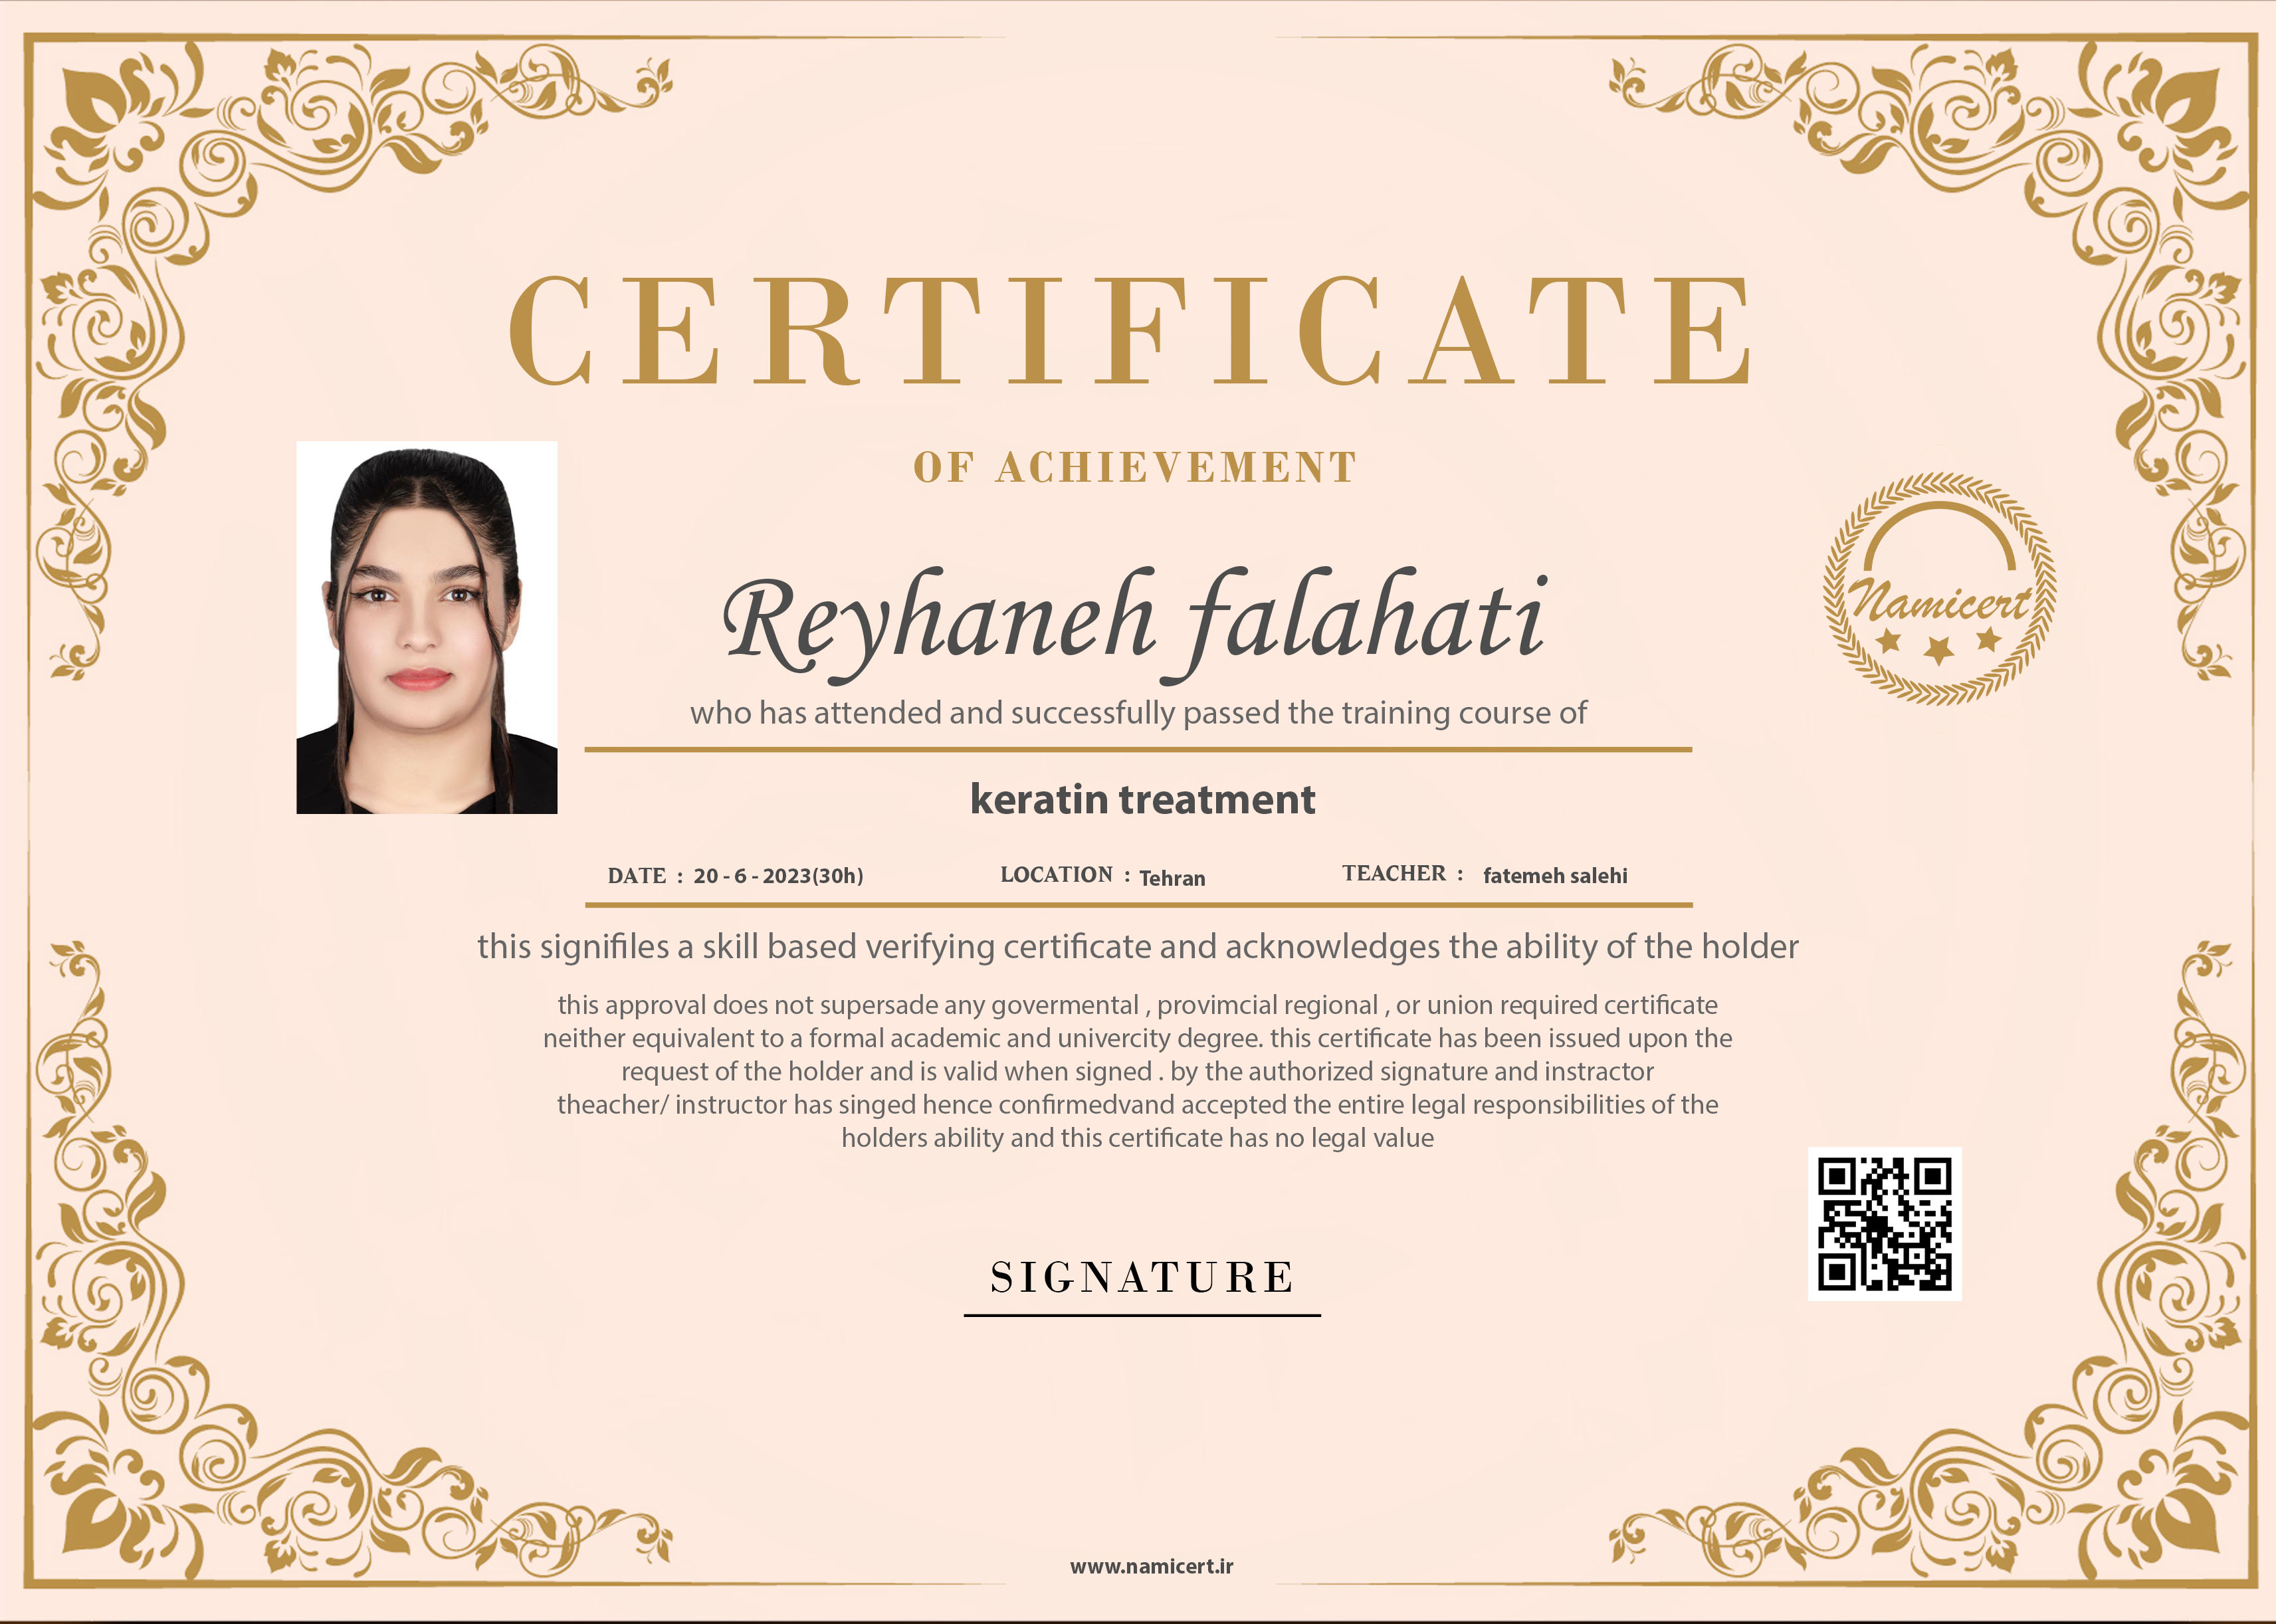Image resolution: width=2276 pixels, height=1624 pixels.
Task: Click the large CERTIFICATE heading
Action: [1131, 330]
